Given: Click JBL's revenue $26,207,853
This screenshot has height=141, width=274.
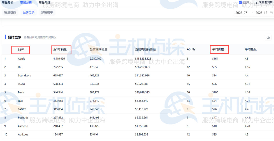Looking at the screenshot, I should coord(142,67).
